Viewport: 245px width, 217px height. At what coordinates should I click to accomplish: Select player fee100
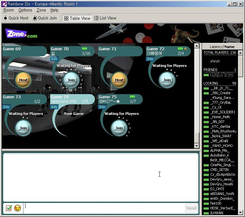click(x=216, y=203)
